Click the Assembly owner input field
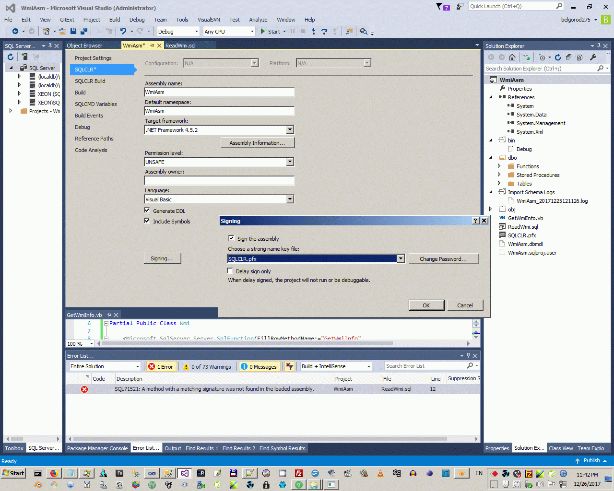The image size is (614, 491). tap(219, 181)
